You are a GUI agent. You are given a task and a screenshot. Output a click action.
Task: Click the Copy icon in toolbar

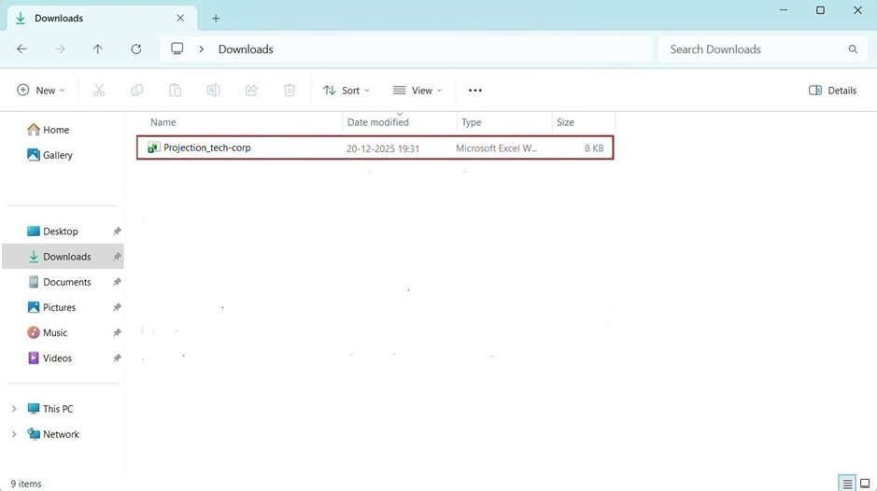click(137, 91)
